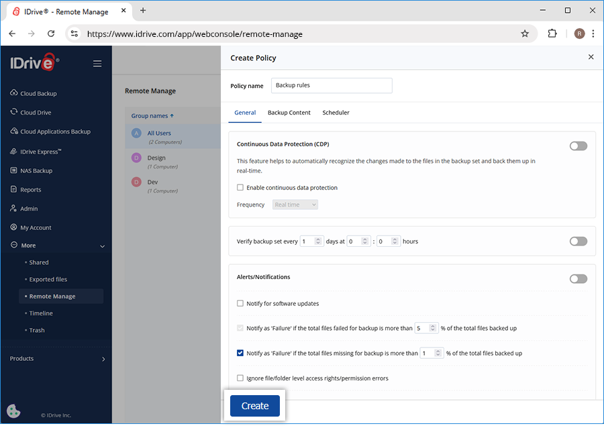Switch to the Scheduler tab
This screenshot has height=426, width=604.
click(x=336, y=113)
